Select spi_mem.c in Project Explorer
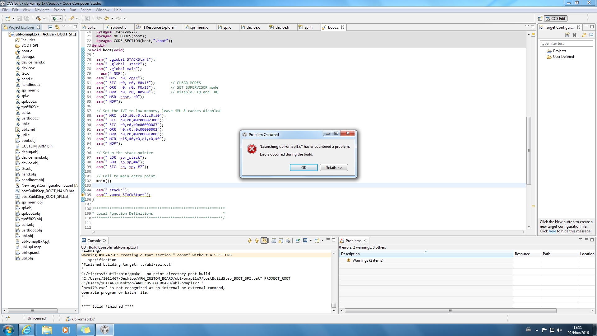Image resolution: width=597 pixels, height=336 pixels. pos(30,90)
